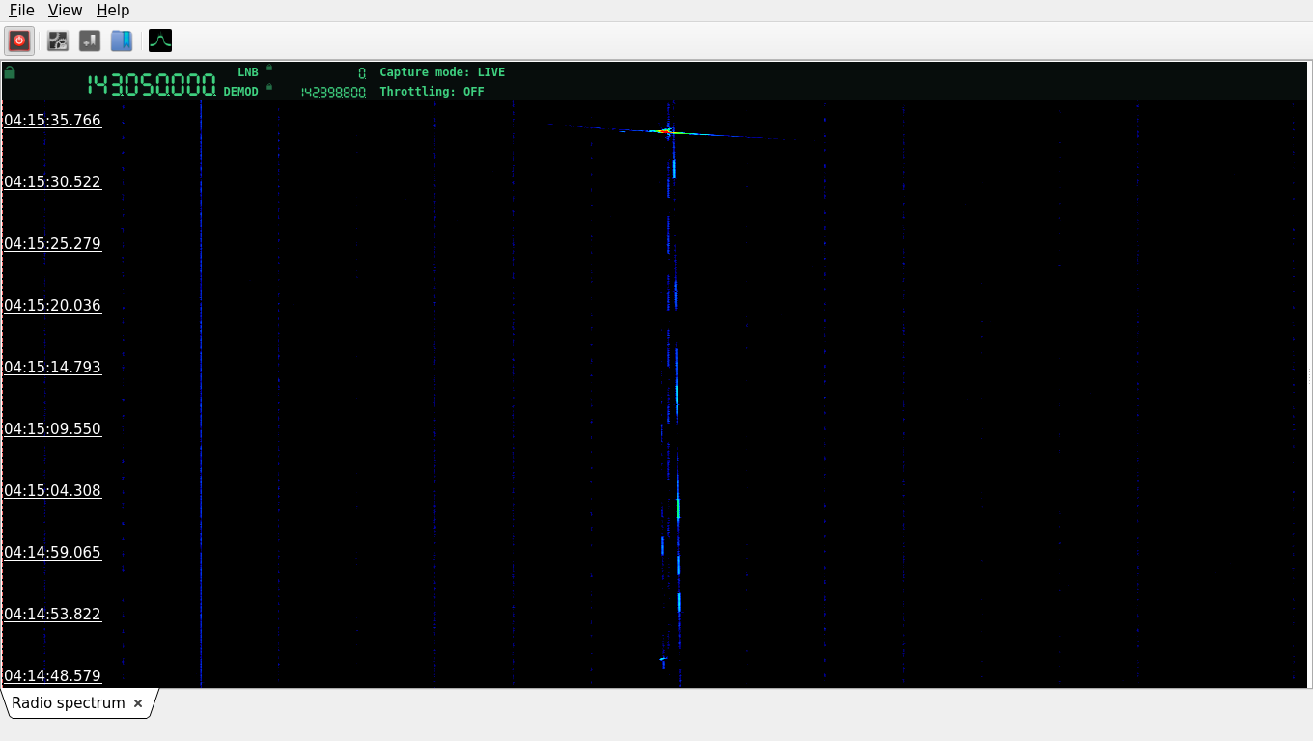This screenshot has height=741, width=1313.
Task: Open the File menu
Action: coord(21,10)
